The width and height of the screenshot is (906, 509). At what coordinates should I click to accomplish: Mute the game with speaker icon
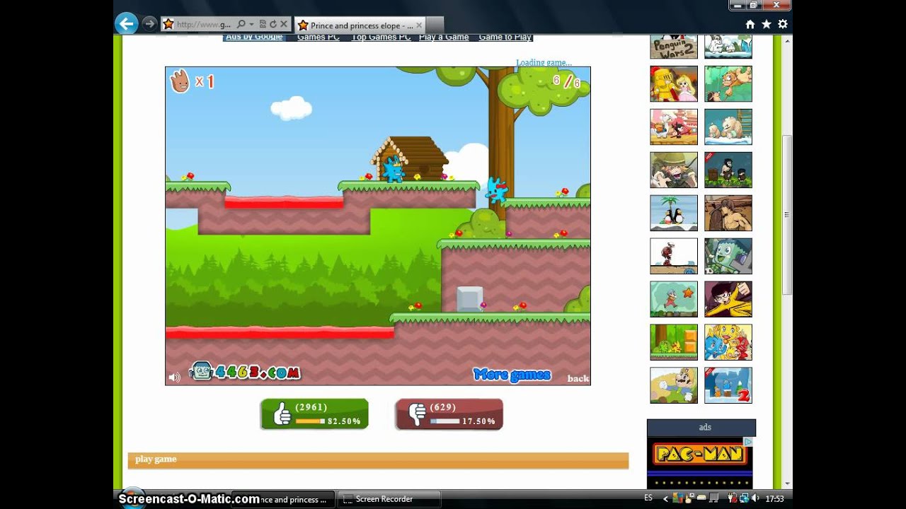coord(174,378)
